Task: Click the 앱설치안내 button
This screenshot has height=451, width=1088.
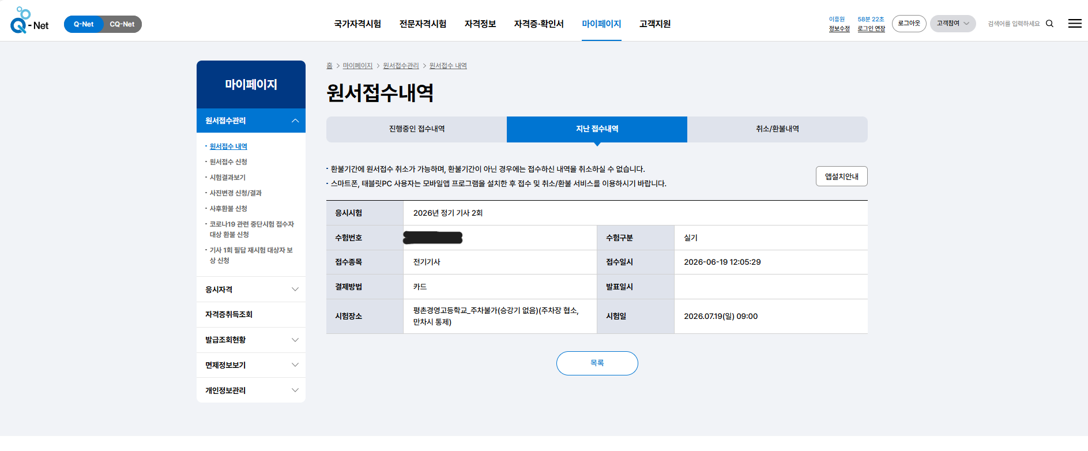Action: [x=841, y=176]
